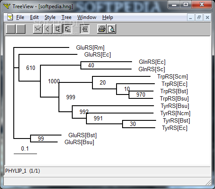This screenshot has height=189, width=215.
Task: Open the File menu
Action: click(x=20, y=17)
